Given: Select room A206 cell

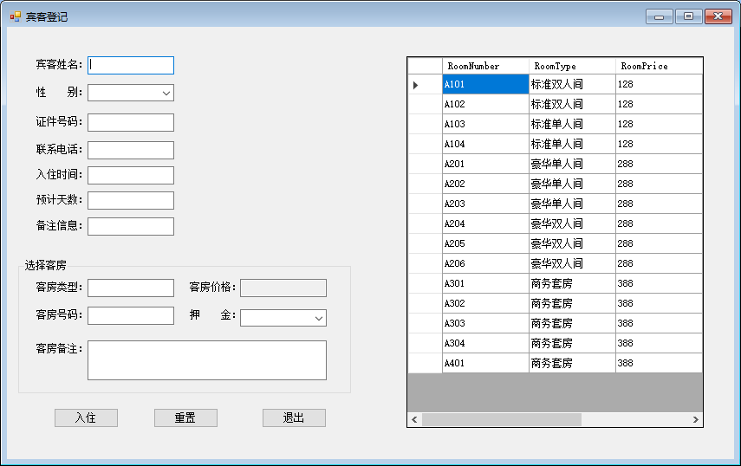Looking at the screenshot, I should pos(485,263).
